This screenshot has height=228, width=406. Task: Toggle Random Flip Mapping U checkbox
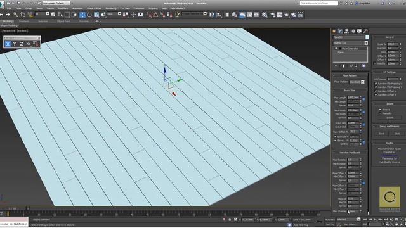[376, 84]
